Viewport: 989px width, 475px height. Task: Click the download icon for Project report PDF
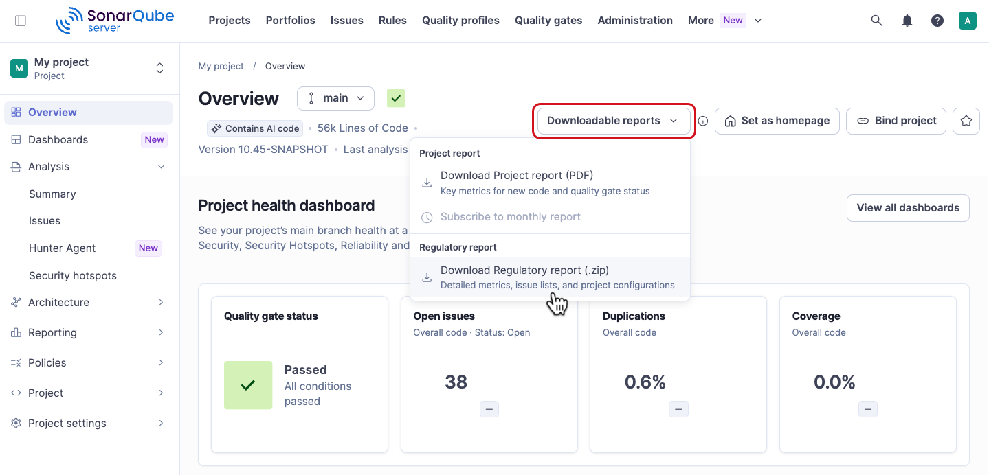click(x=427, y=183)
